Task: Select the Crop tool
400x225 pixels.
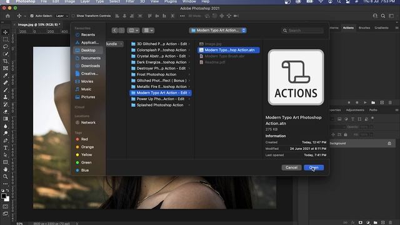Action: [x=6, y=61]
